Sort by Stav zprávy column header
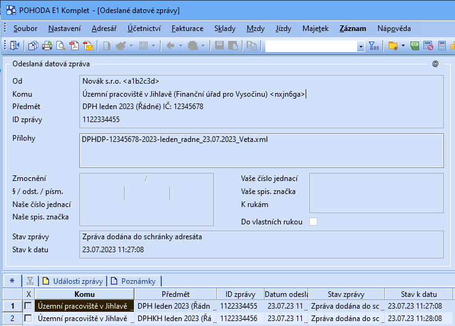 [x=346, y=294]
